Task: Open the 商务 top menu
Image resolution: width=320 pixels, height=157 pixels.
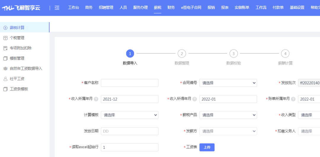Action: click(89, 8)
